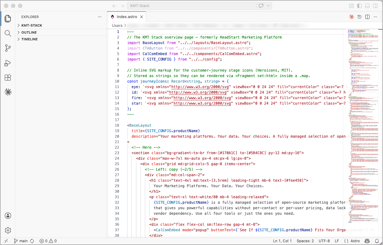Expand the OUTLINE section

(x=29, y=32)
